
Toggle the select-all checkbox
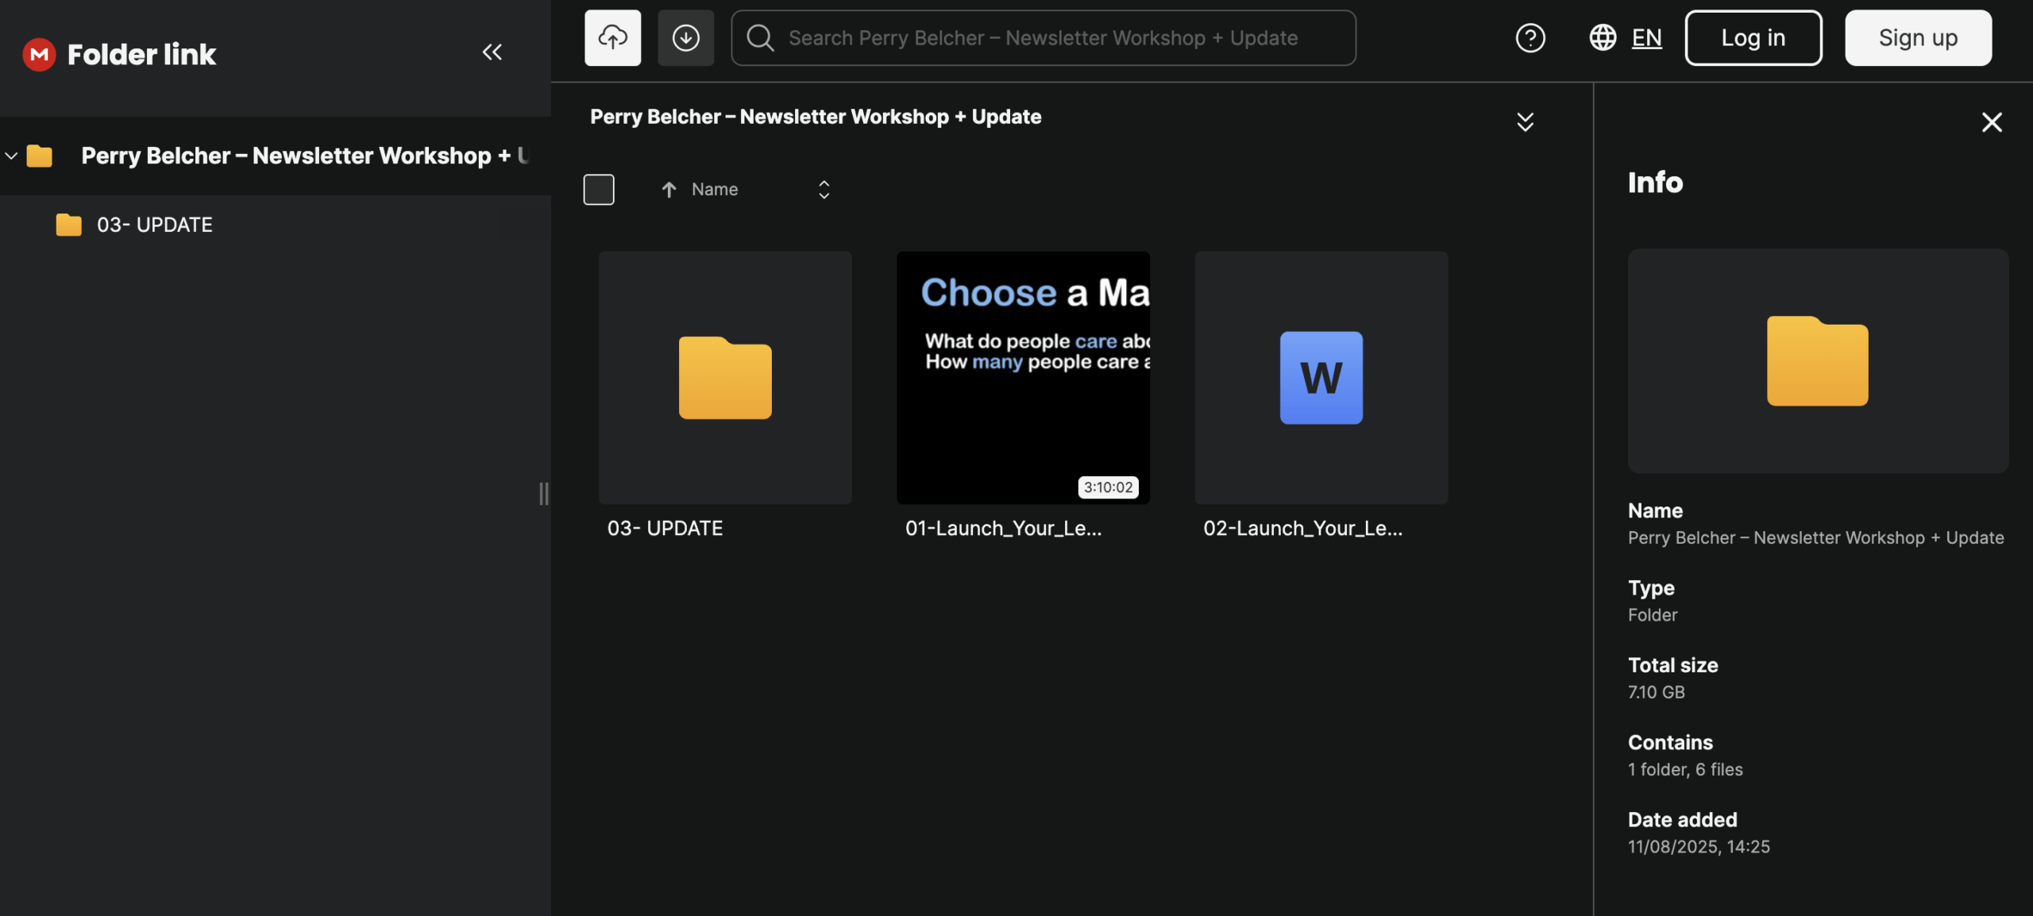(x=598, y=189)
